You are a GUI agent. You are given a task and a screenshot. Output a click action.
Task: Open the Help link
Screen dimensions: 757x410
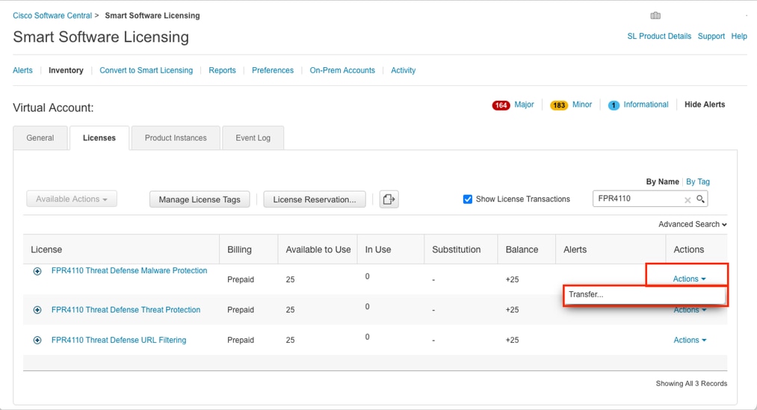click(738, 36)
